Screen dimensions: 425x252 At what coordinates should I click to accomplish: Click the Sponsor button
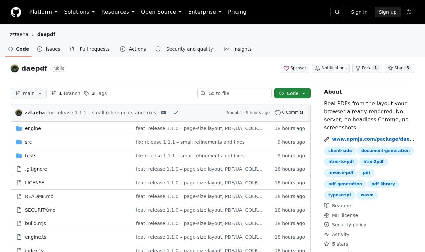(x=295, y=68)
